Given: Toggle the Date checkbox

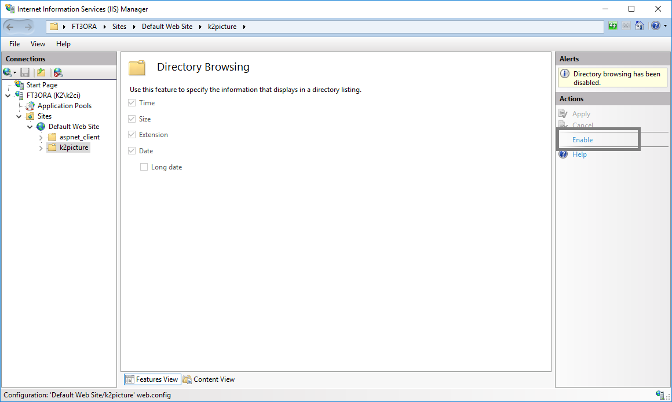Looking at the screenshot, I should click(132, 151).
